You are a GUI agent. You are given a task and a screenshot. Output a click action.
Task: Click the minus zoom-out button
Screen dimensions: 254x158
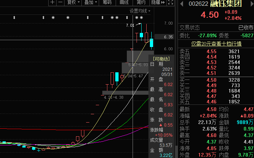click(60, 2)
